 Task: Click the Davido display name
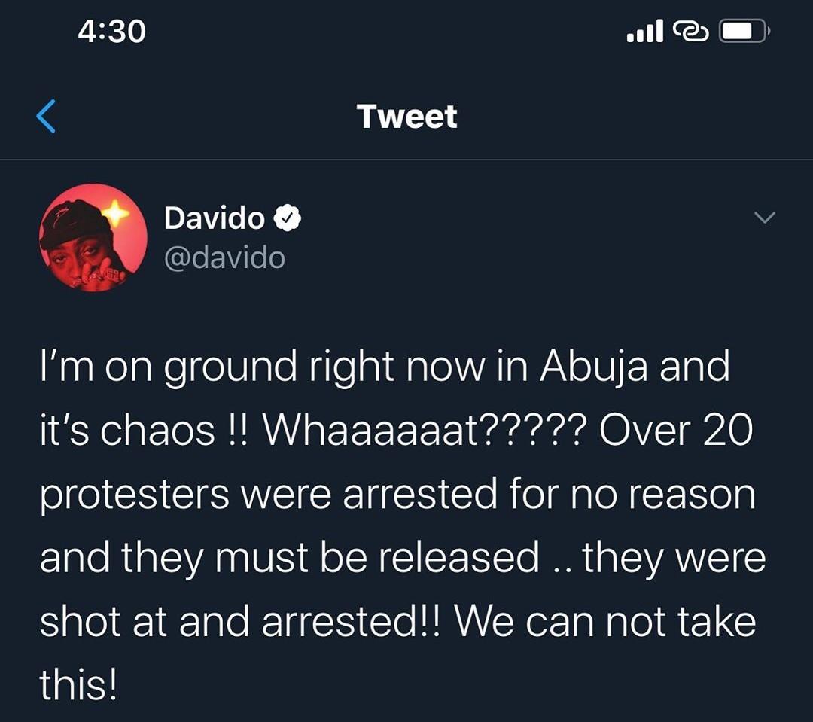[215, 218]
